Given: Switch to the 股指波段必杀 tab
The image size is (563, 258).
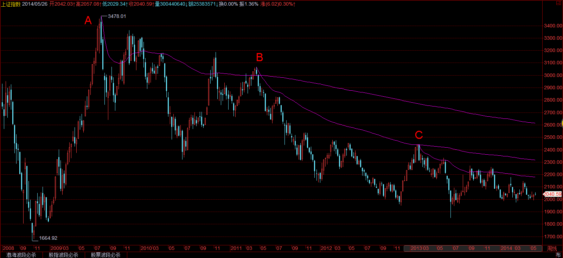Looking at the screenshot, I should pos(63,255).
